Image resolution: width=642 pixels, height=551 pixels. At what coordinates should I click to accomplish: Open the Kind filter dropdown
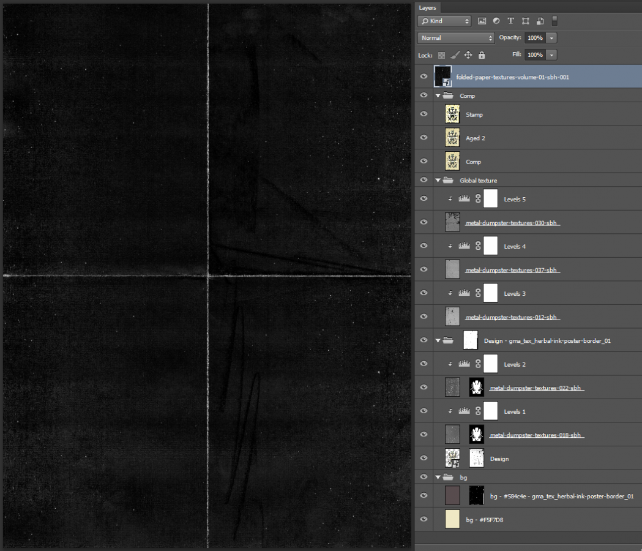click(444, 21)
